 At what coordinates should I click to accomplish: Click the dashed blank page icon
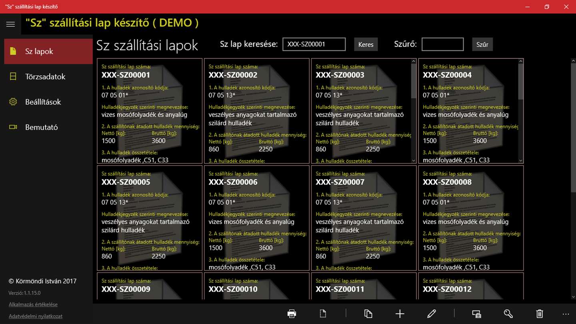pyautogui.click(x=323, y=314)
